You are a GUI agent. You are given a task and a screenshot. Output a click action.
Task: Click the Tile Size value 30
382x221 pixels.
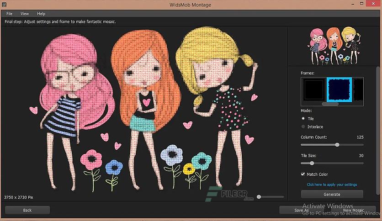[361, 156]
